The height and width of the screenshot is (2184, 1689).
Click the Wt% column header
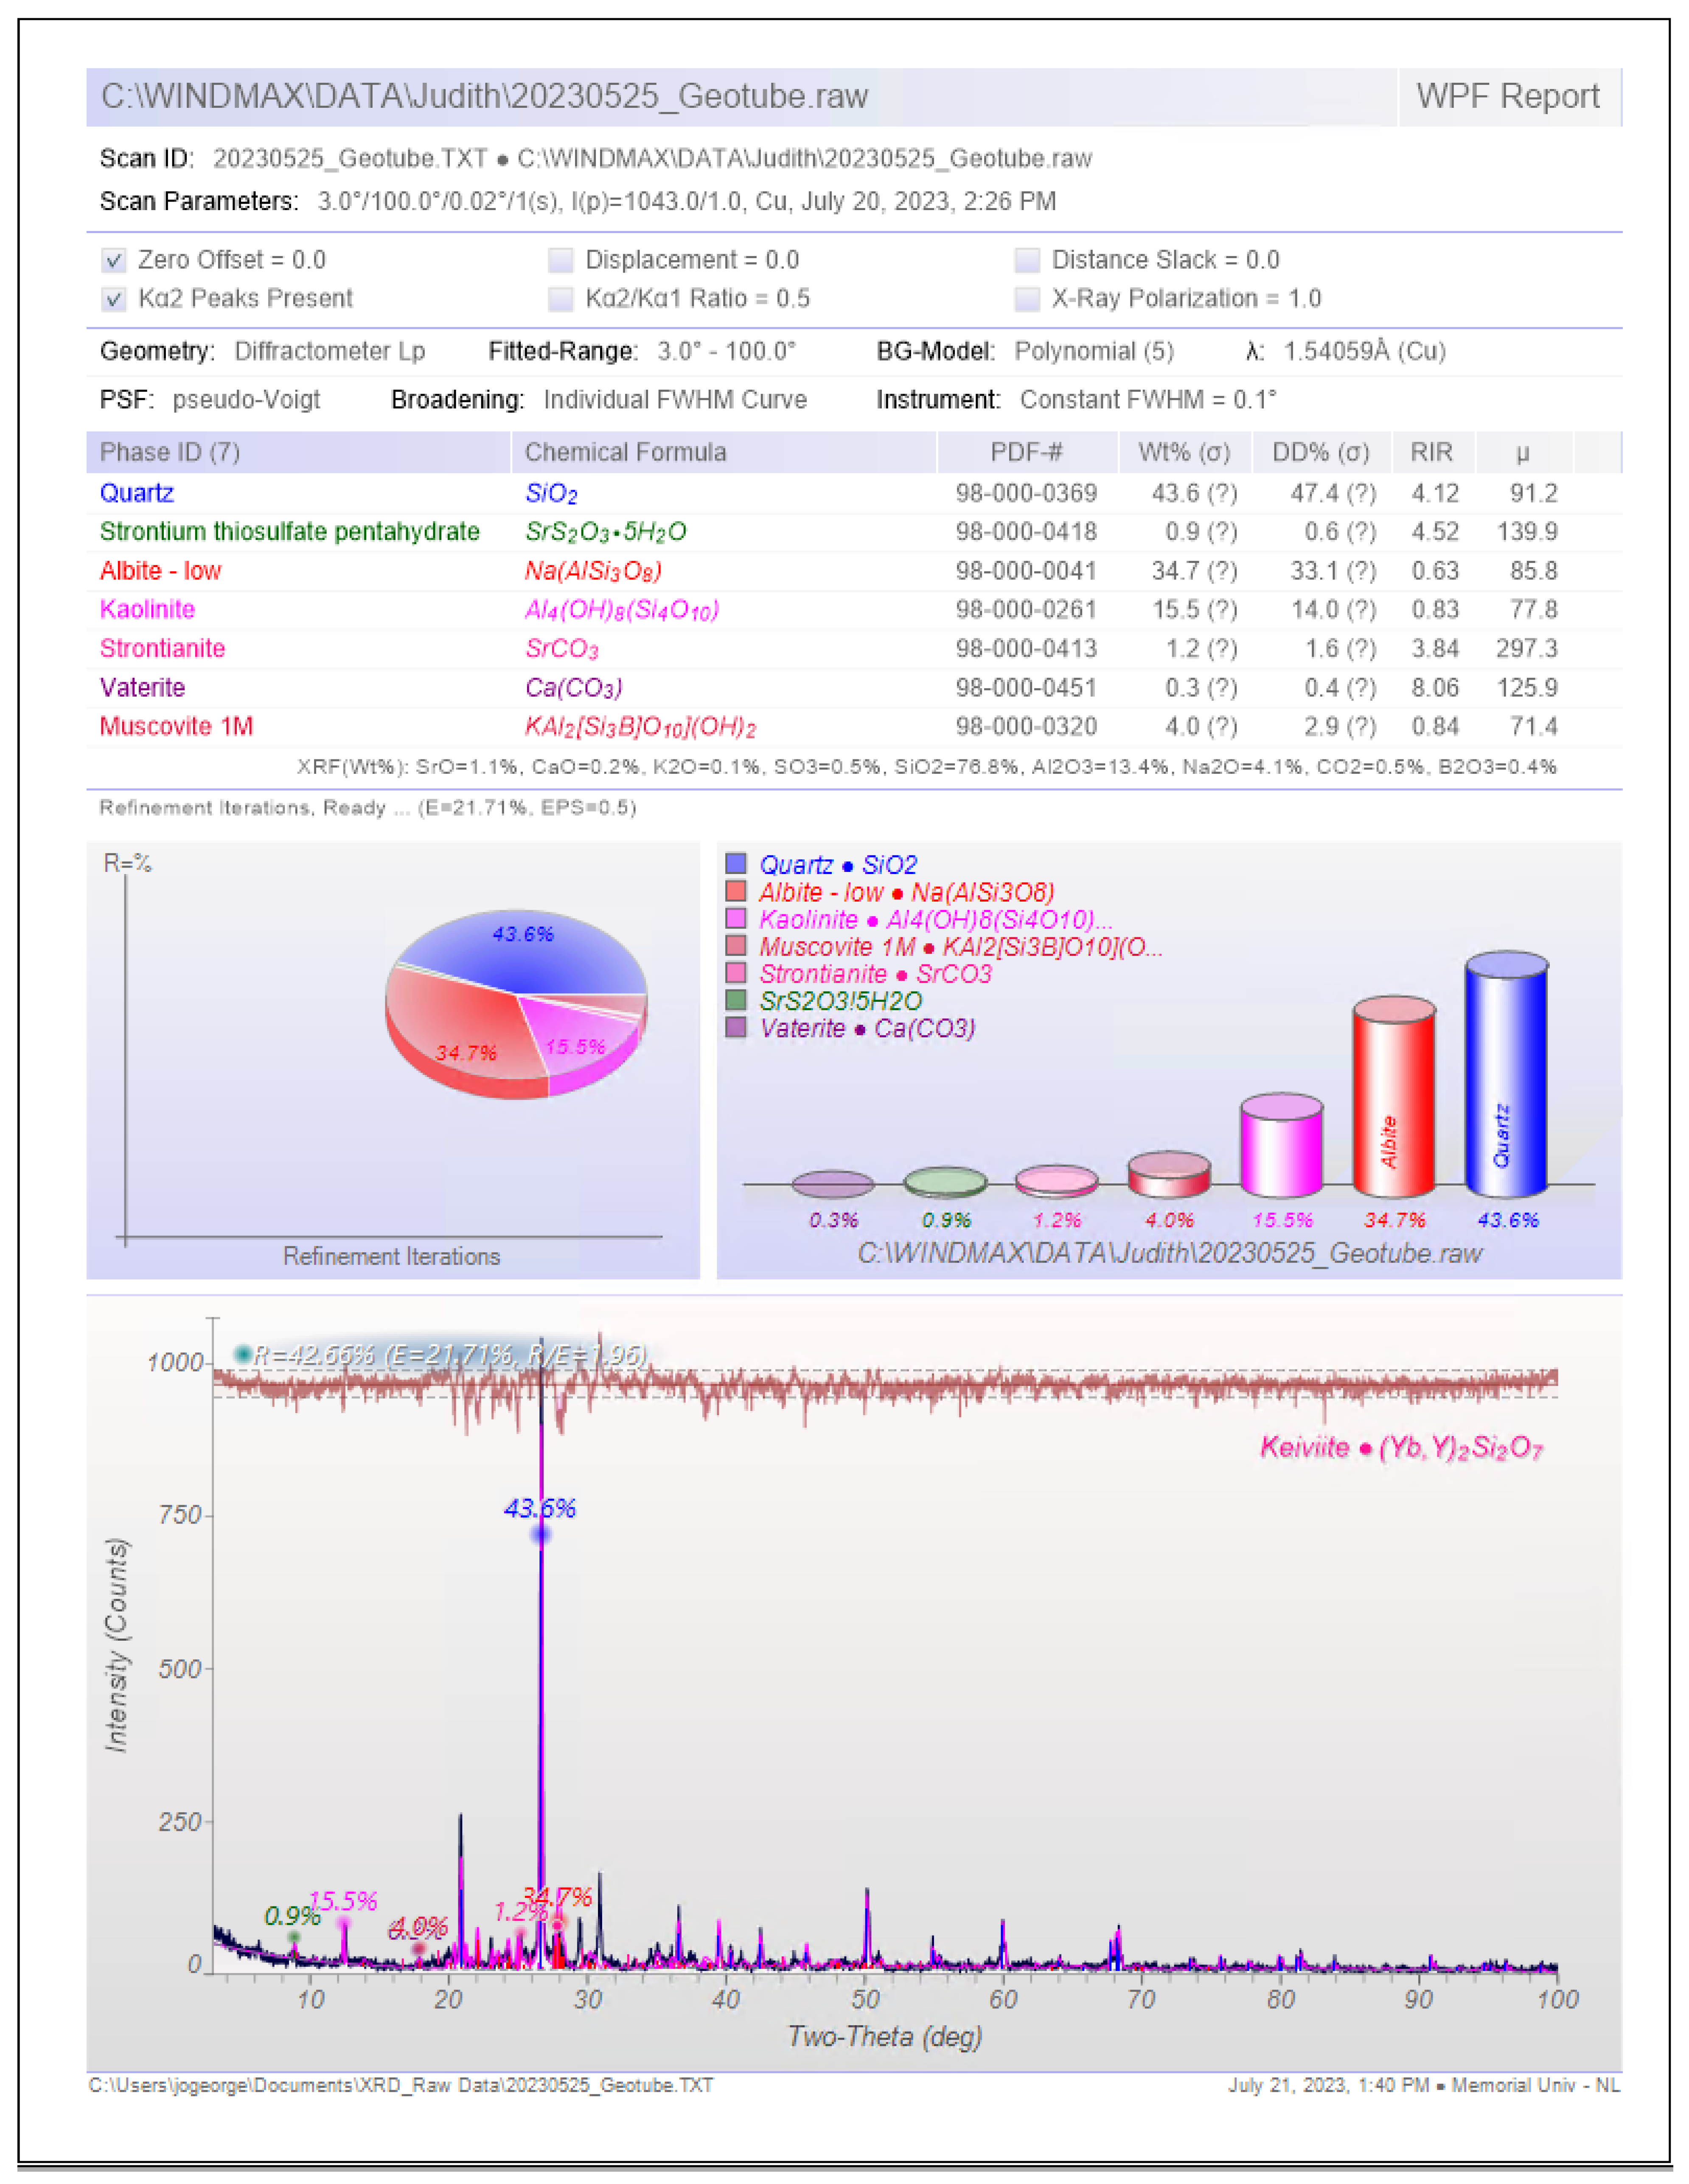coord(1184,452)
